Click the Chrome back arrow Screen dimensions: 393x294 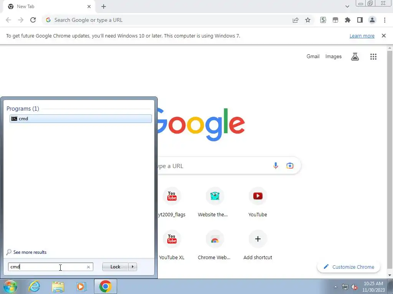[8, 20]
